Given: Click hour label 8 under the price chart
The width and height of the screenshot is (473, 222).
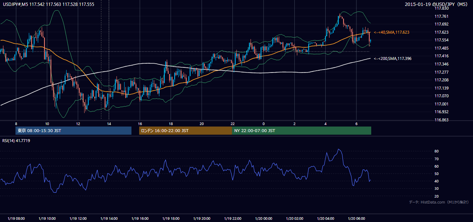Looking at the screenshot, I should pyautogui.click(x=16, y=123).
